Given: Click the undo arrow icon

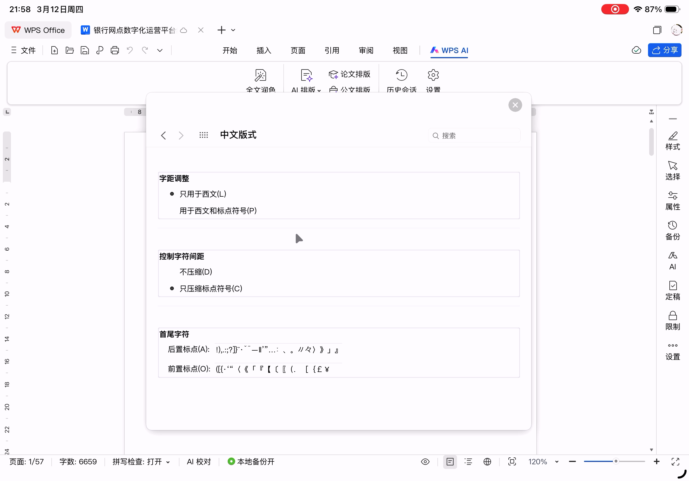Looking at the screenshot, I should (x=130, y=50).
